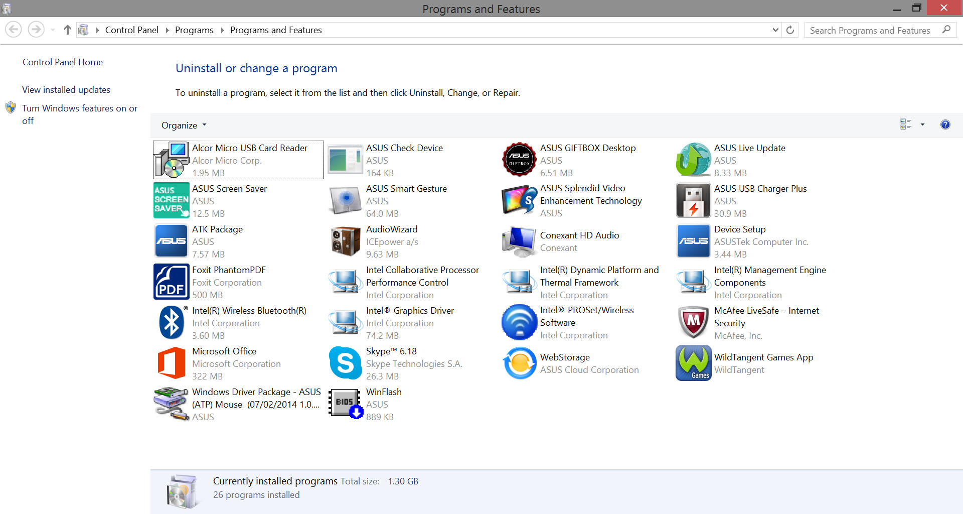
Task: Select the Windows Driver Package ASUS Mouse icon
Action: point(172,404)
